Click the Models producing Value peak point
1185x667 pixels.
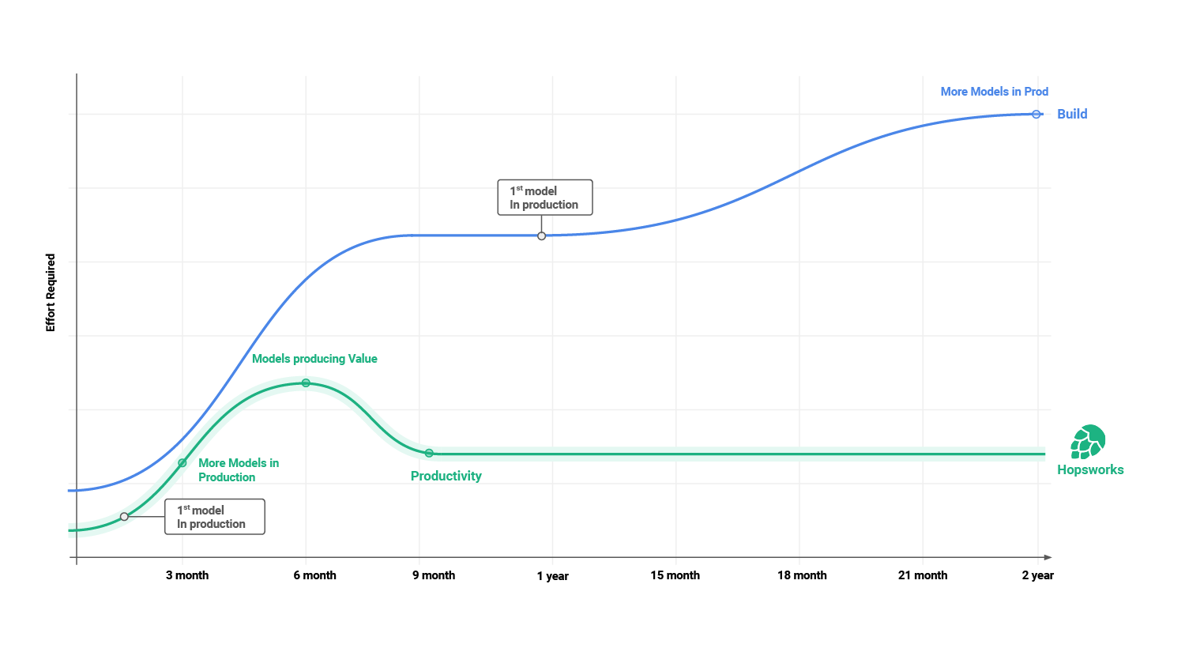coord(306,383)
